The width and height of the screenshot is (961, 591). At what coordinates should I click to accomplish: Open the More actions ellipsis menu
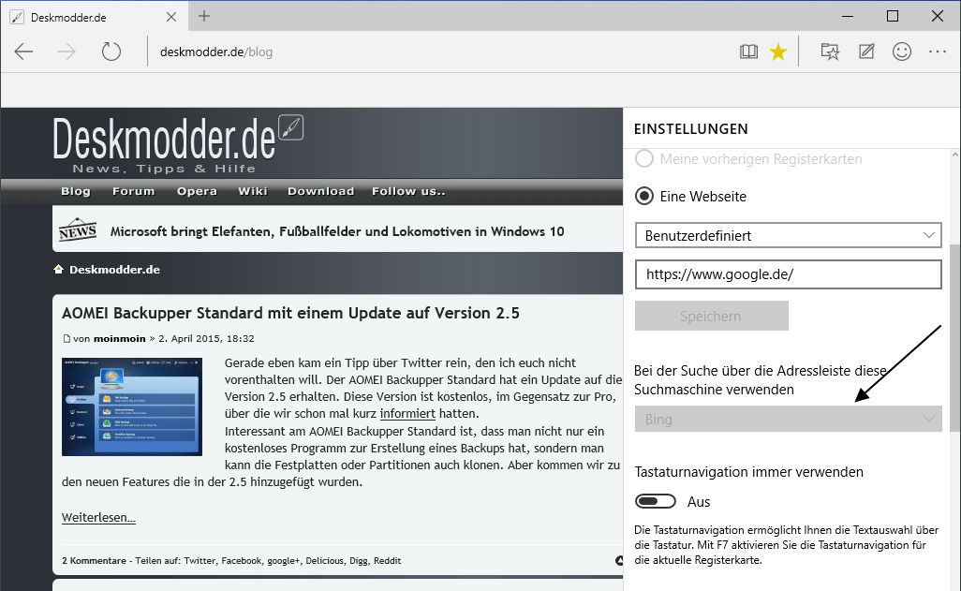938,52
